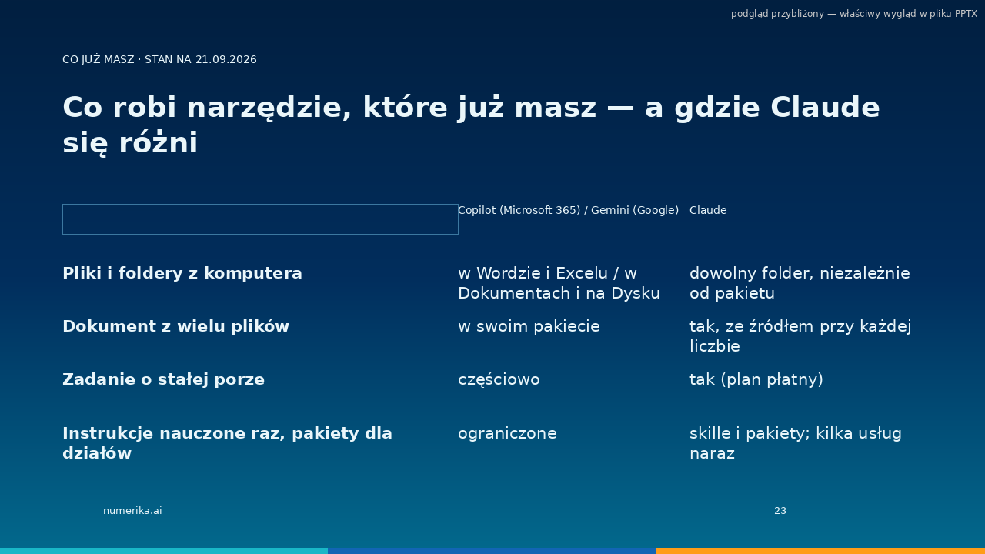985x554 pixels.
Task: Select the row label 'Zadanie o stałej porze'
Action: [x=163, y=379]
